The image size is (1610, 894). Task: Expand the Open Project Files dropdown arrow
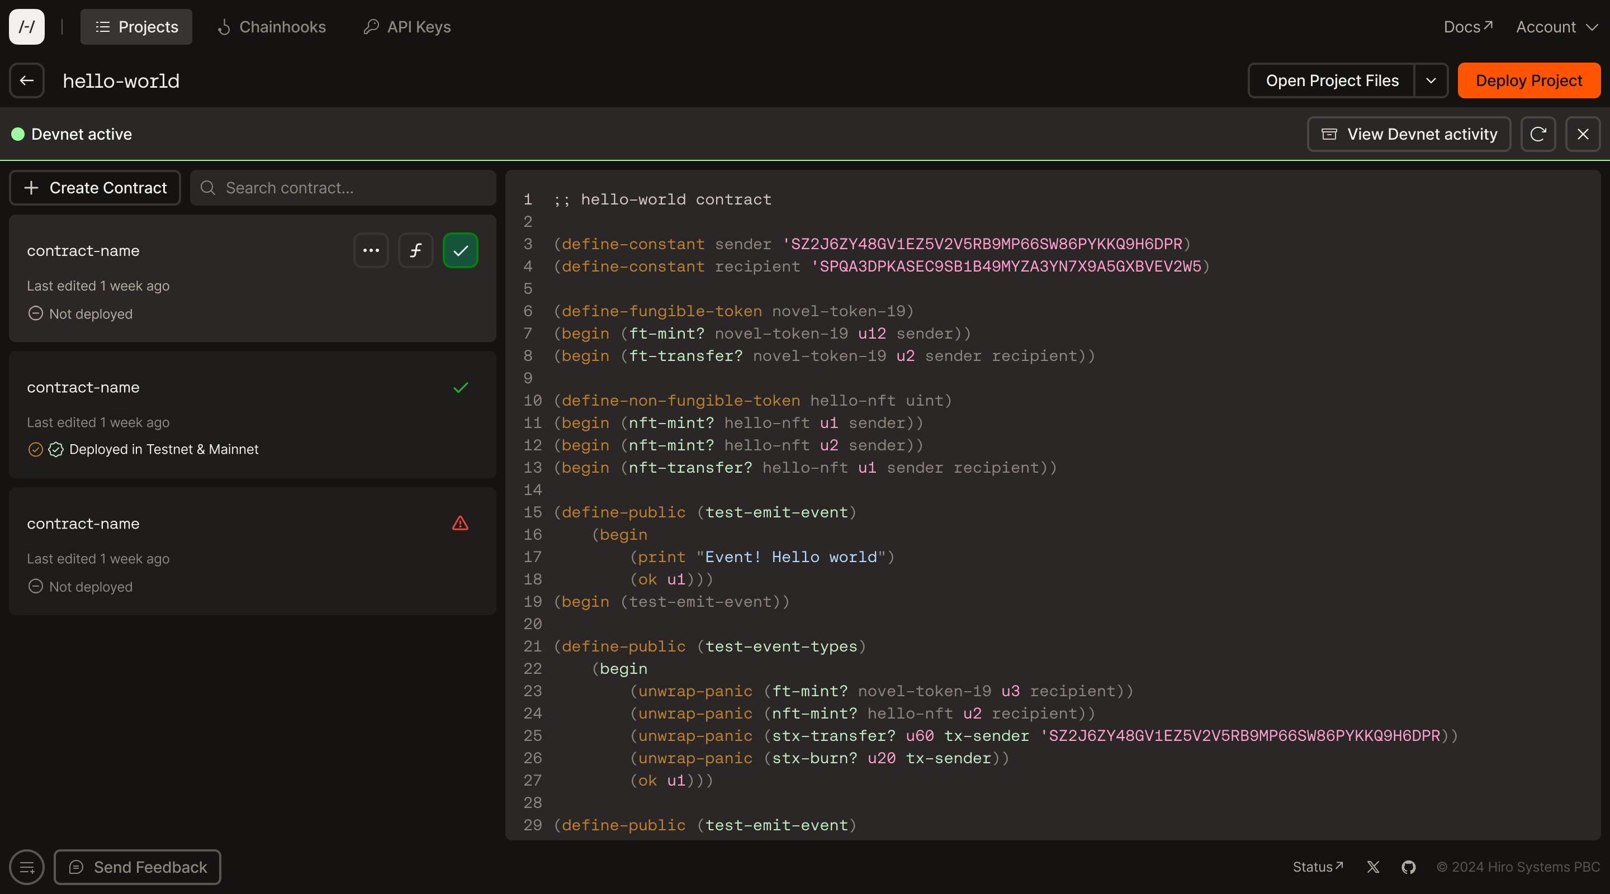[x=1431, y=80]
